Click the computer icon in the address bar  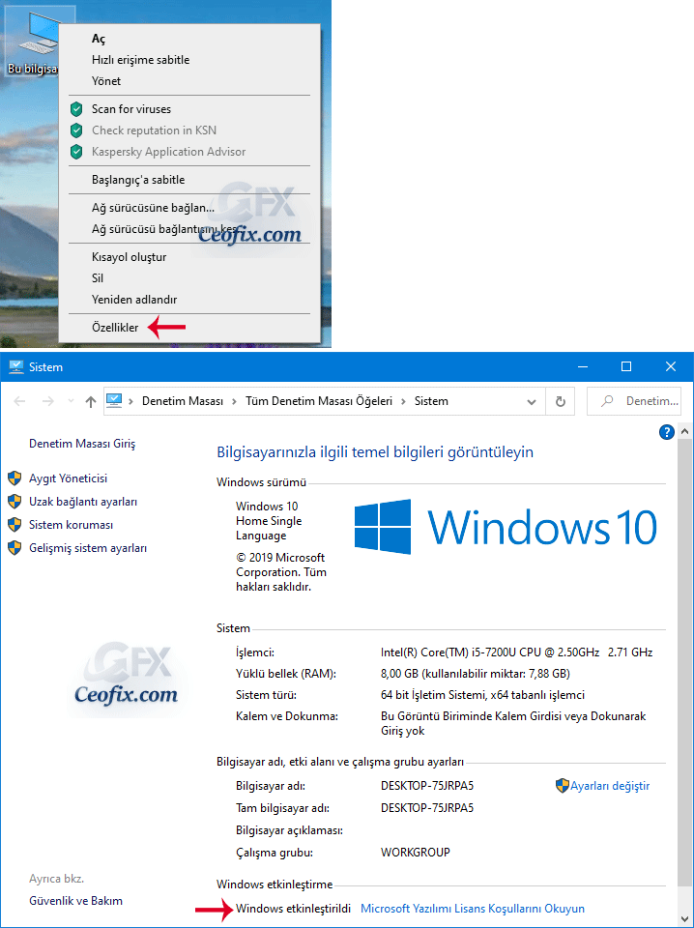point(114,400)
